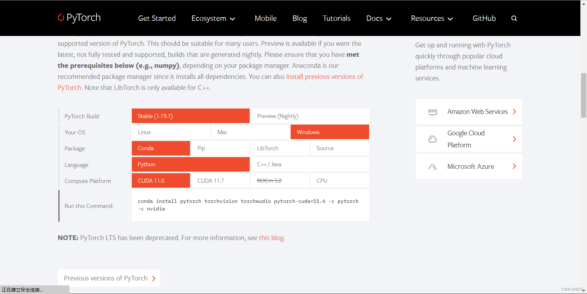
Task: Select the Conda package option
Action: click(161, 148)
